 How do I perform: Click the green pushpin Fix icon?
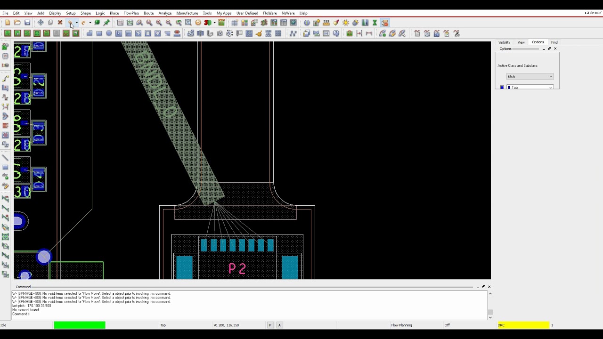107,23
